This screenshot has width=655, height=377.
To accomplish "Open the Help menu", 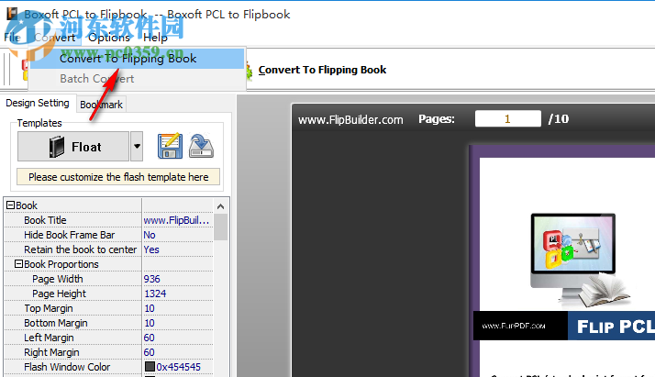I will 155,38.
